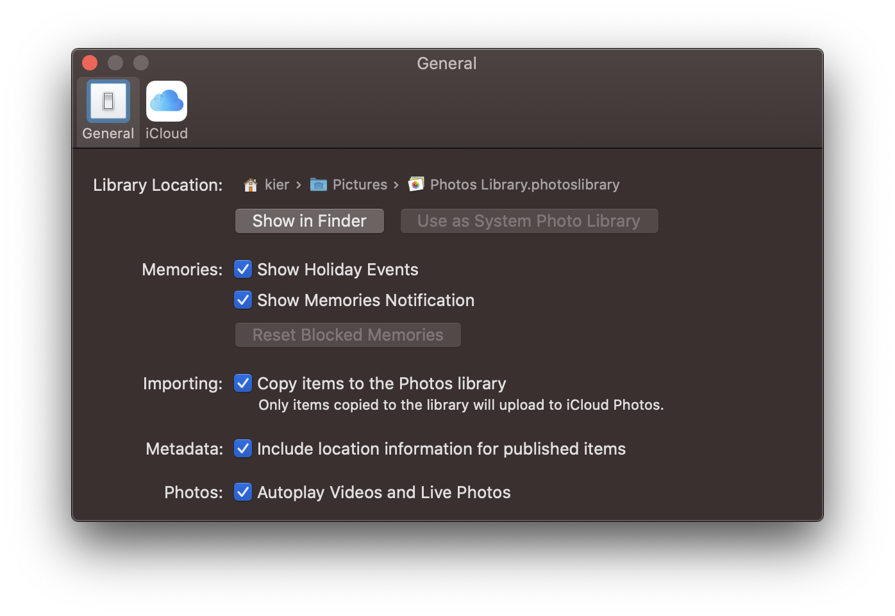
Task: Click the Photos section label
Action: click(x=194, y=492)
